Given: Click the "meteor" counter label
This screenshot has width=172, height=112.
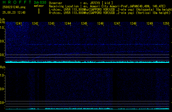Looking at the screenshot, I should pyautogui.click(x=39, y=6).
